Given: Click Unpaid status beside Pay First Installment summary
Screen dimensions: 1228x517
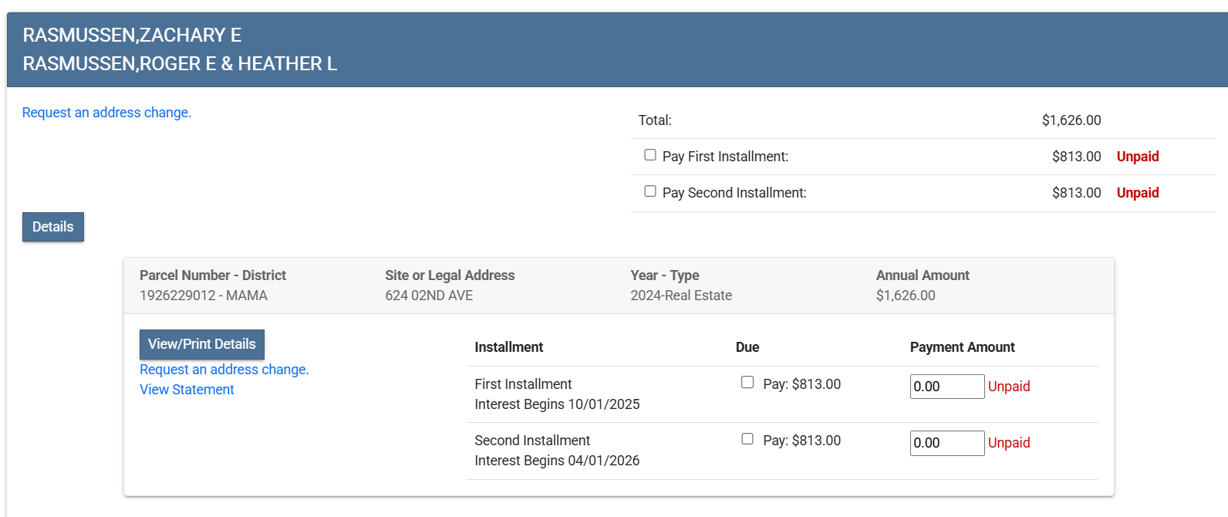Looking at the screenshot, I should (x=1138, y=157).
